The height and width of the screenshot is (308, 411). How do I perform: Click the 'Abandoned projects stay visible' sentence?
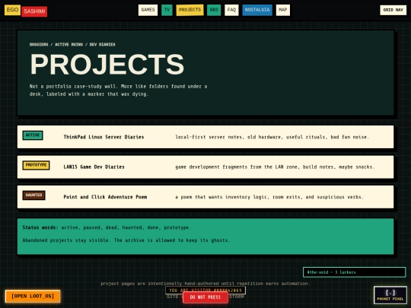(x=126, y=240)
